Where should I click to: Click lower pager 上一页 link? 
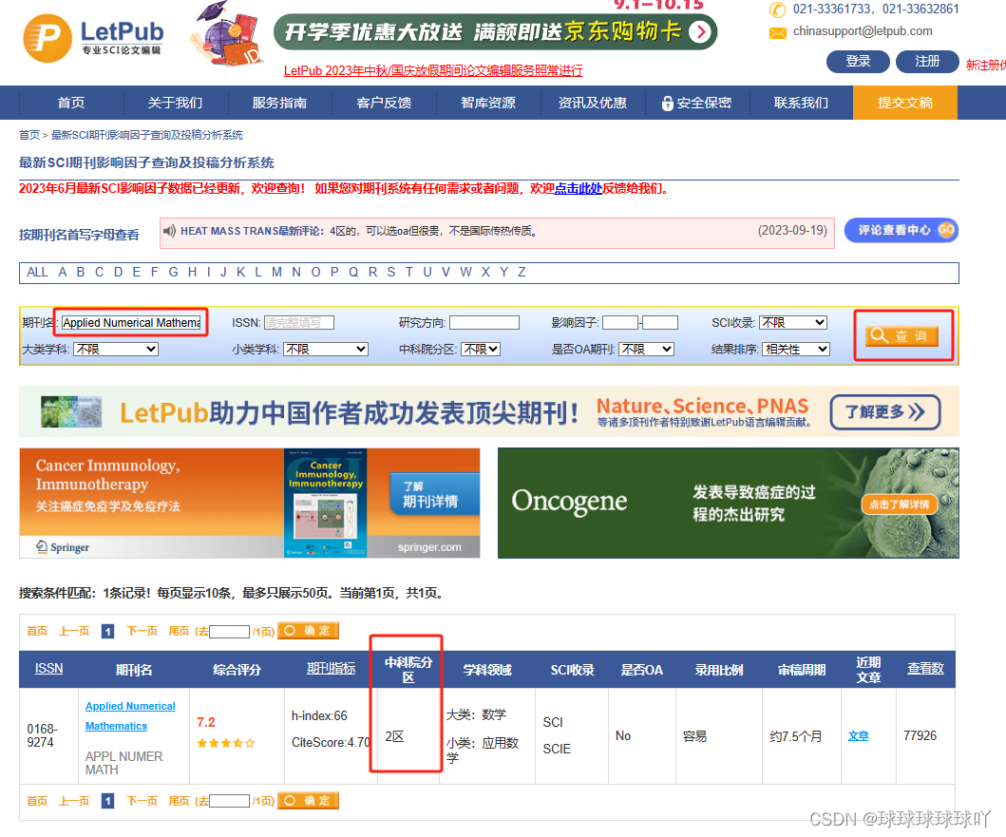(74, 801)
